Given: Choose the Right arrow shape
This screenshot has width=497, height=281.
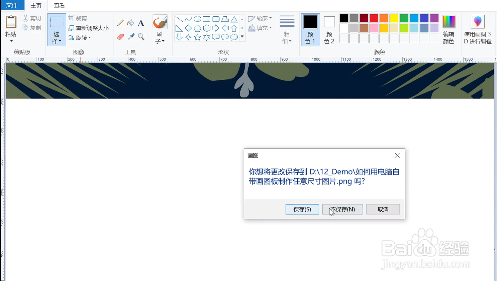Looking at the screenshot, I should [x=216, y=28].
